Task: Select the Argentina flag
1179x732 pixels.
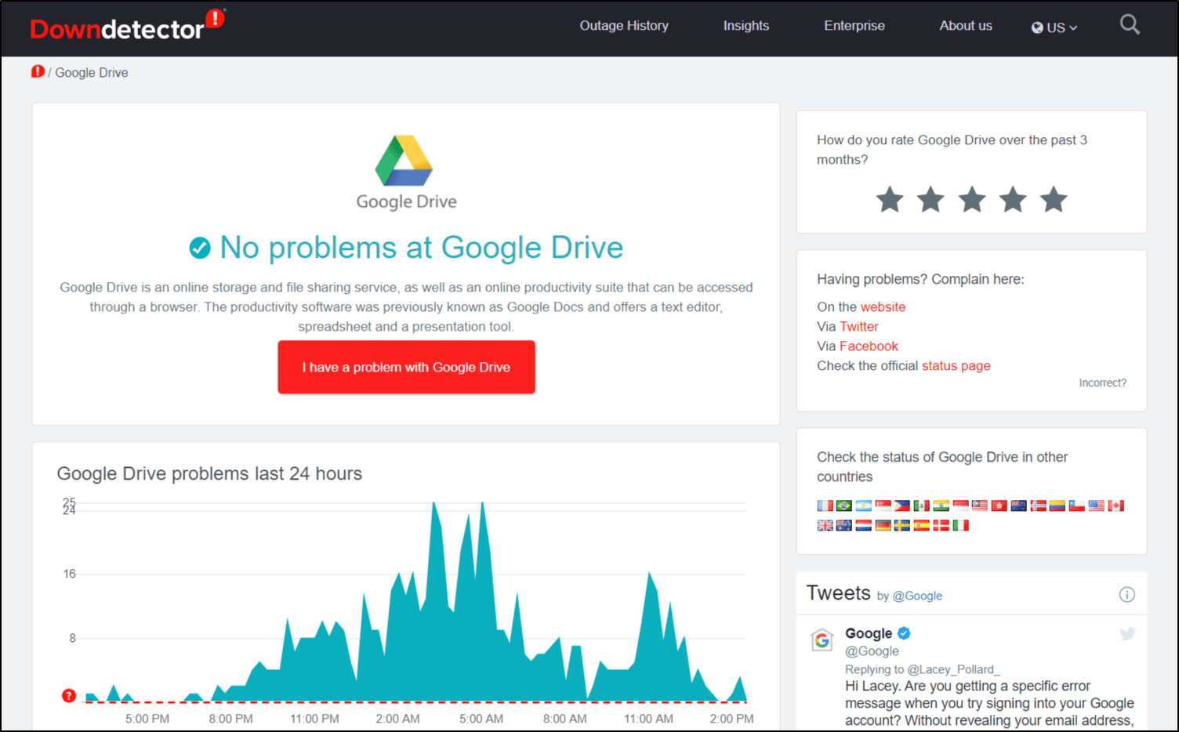Action: 864,506
